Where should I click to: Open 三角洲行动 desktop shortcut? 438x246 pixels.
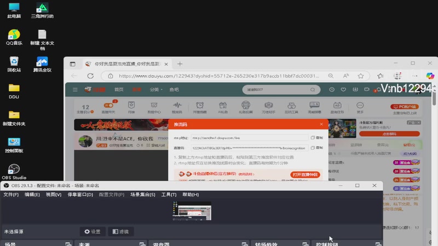click(42, 10)
